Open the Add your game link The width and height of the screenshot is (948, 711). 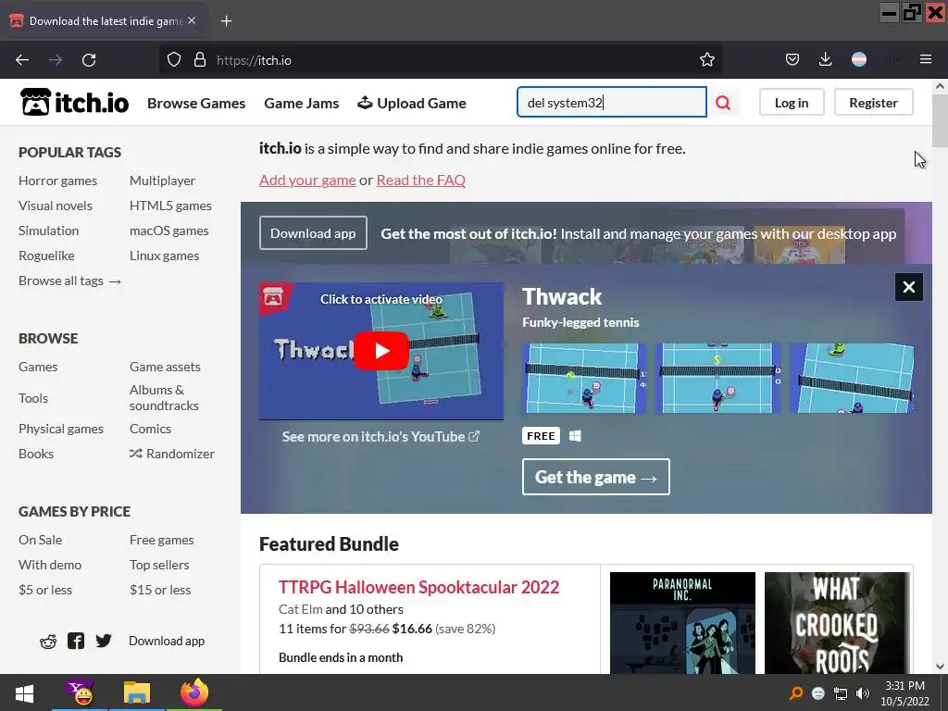click(307, 181)
